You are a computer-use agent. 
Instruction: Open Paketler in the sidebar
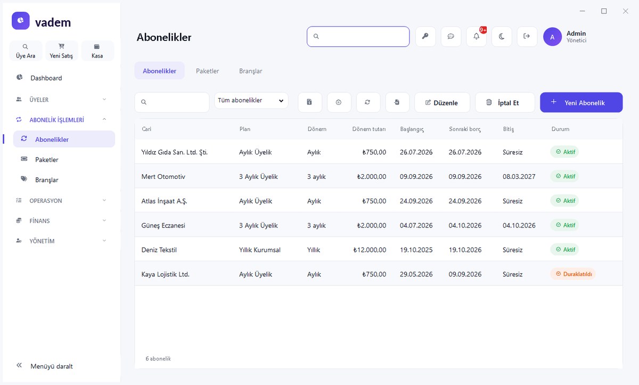coord(64,159)
